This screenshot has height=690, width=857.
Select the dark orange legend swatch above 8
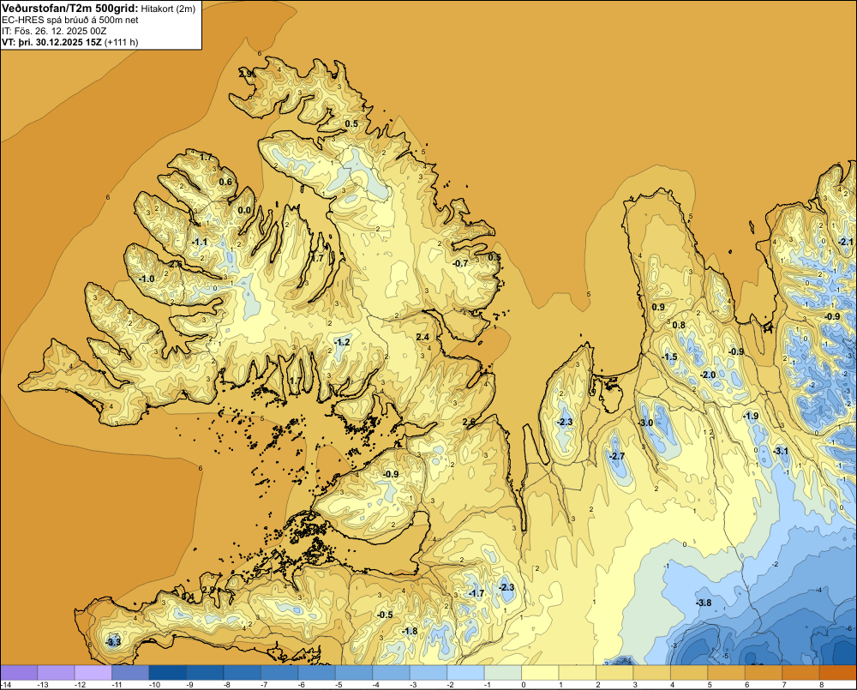(838, 673)
